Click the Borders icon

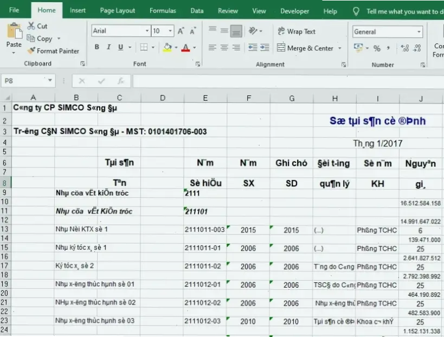point(145,48)
